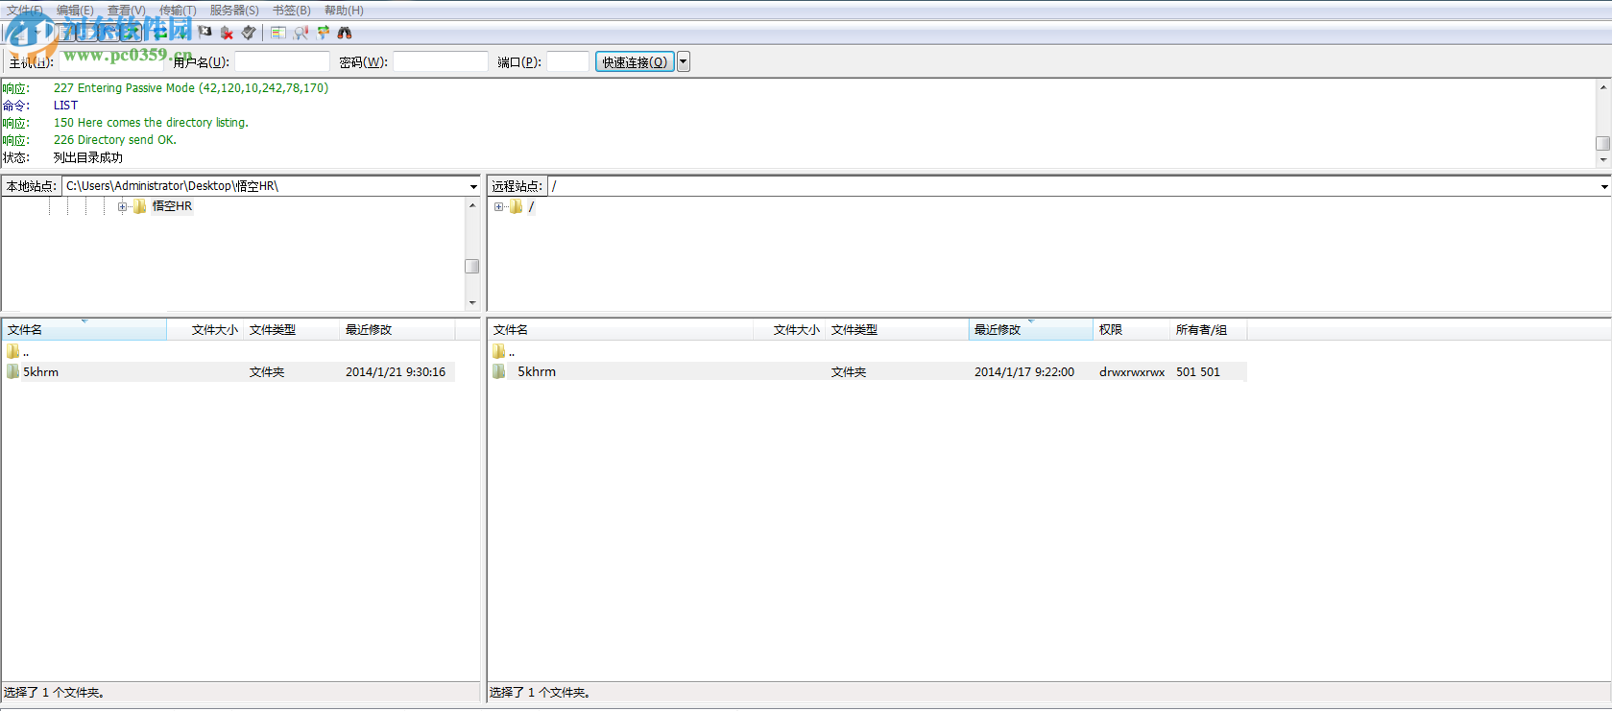Click log line 226 Directory send OK
This screenshot has width=1612, height=711.
point(115,140)
